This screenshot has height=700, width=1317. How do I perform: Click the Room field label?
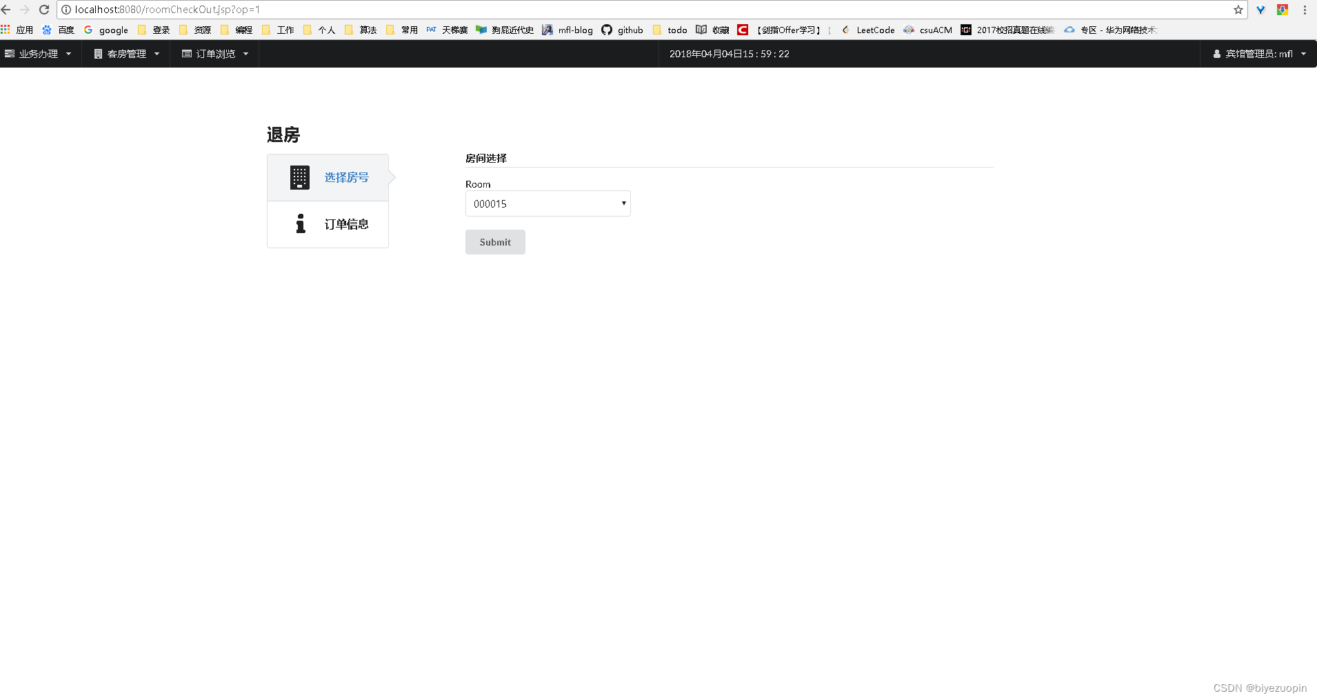(x=478, y=184)
